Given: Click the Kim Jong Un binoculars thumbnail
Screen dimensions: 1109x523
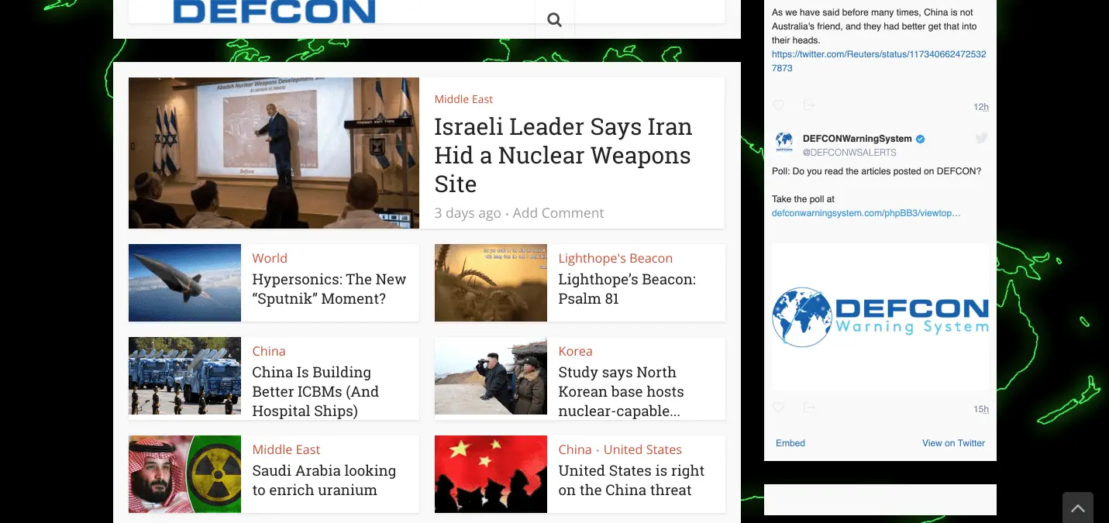Looking at the screenshot, I should pos(491,376).
